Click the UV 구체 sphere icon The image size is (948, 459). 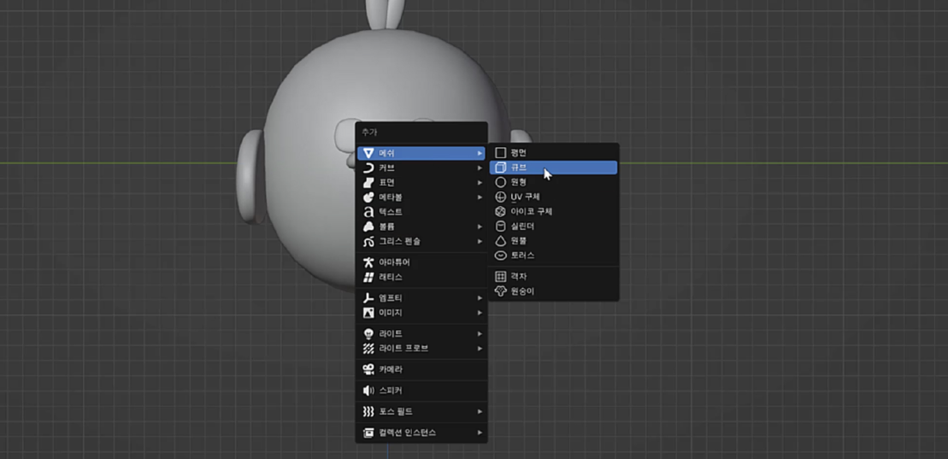coord(500,197)
